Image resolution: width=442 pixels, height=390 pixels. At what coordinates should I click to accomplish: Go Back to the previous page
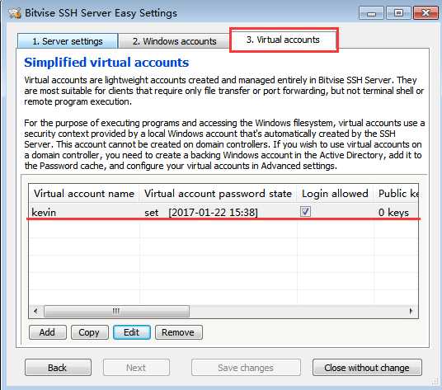58,368
